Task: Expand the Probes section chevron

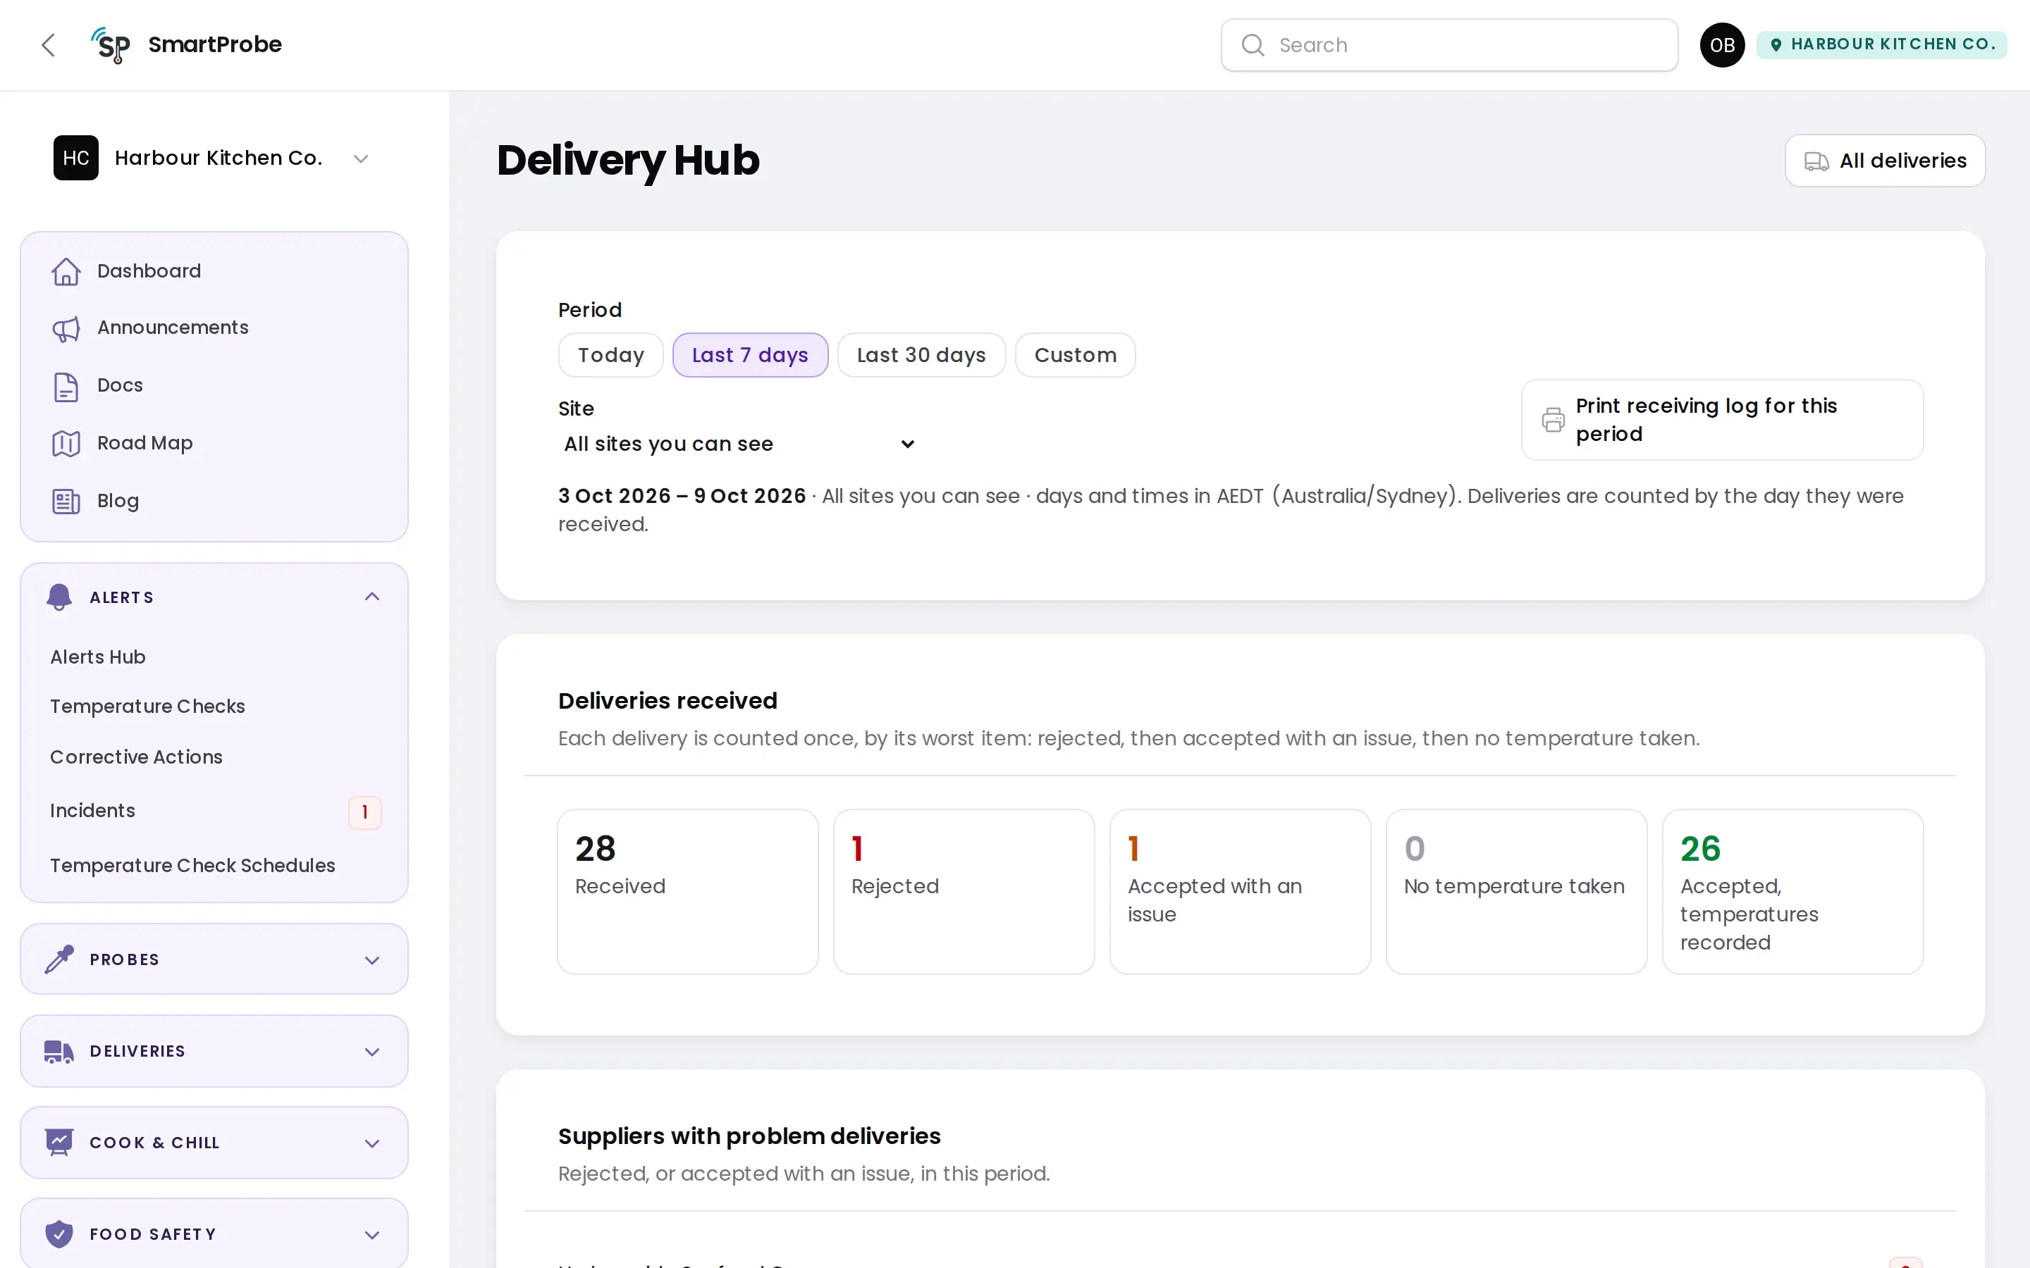Action: (x=372, y=960)
